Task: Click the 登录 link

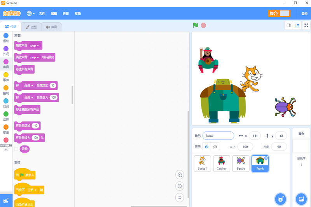Action: tap(304, 14)
